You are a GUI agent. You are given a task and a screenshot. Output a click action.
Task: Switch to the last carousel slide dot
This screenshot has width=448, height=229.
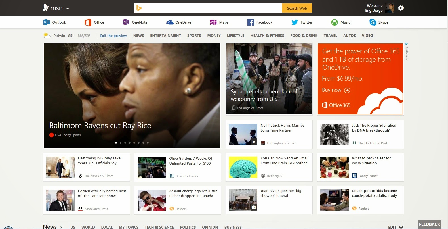[148, 143]
